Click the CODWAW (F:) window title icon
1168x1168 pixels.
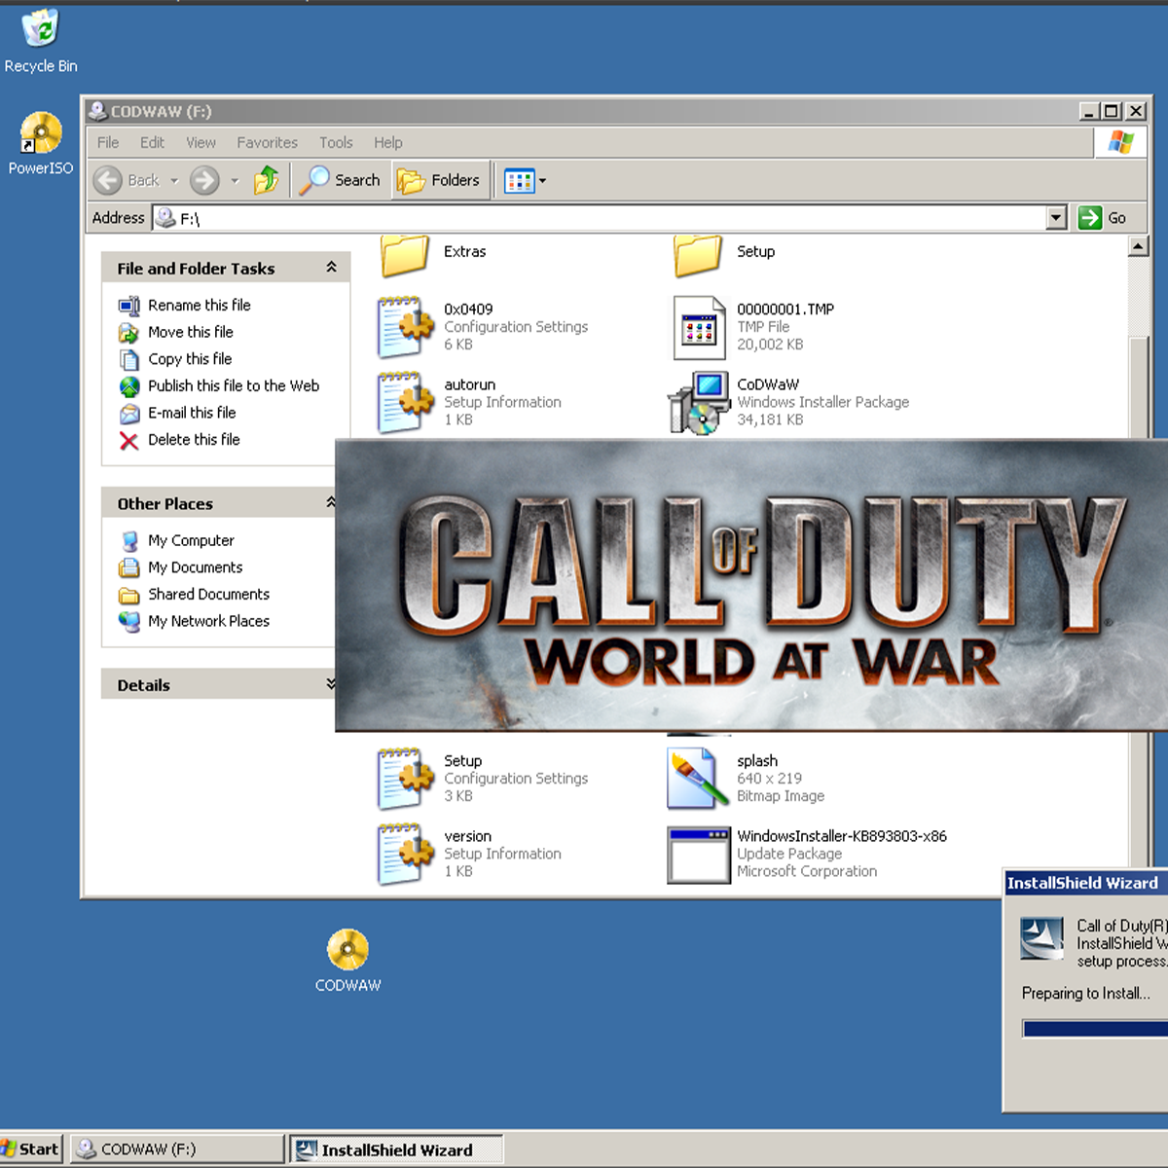click(x=97, y=111)
